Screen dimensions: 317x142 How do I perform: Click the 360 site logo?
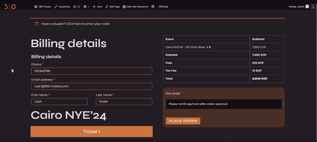pos(10,7)
